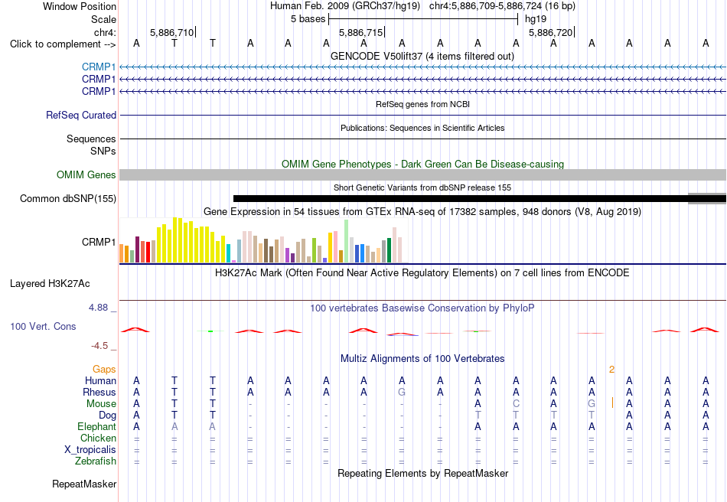
Task: Click the 'Common dbSNP(155)' track label
Action: coord(67,198)
